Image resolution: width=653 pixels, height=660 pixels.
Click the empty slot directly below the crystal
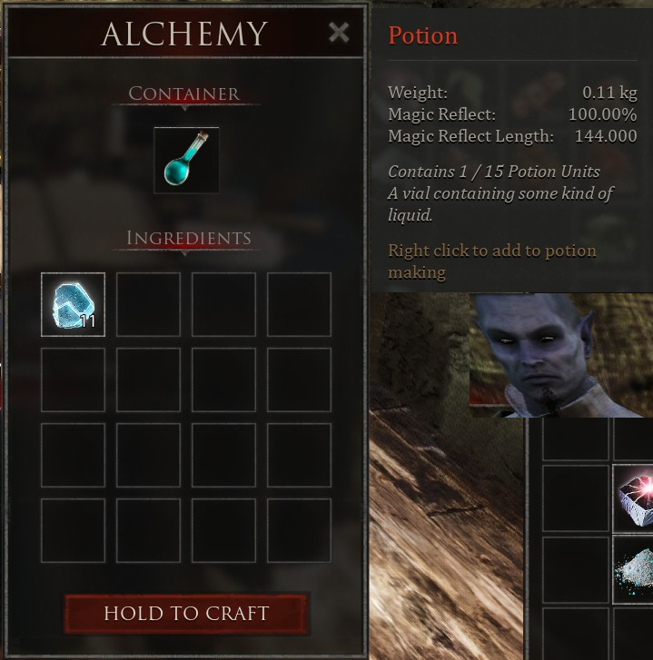pos(73,379)
